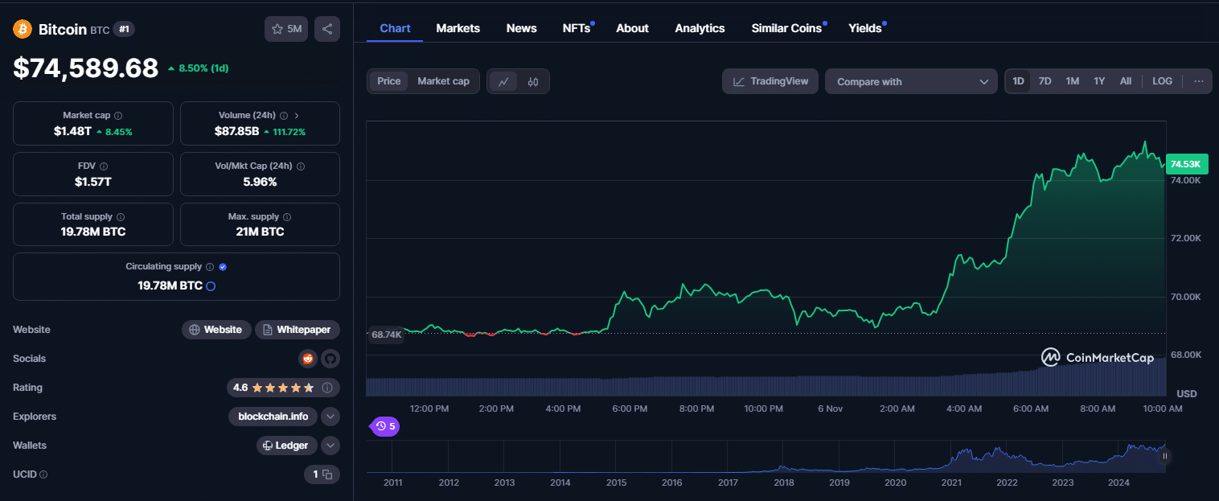Toggle chart to Market cap view

[x=443, y=81]
